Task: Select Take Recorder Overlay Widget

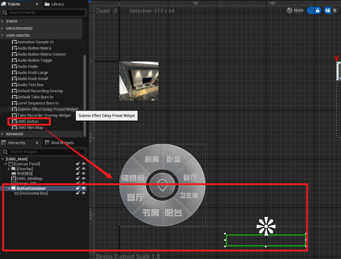Action: point(44,115)
